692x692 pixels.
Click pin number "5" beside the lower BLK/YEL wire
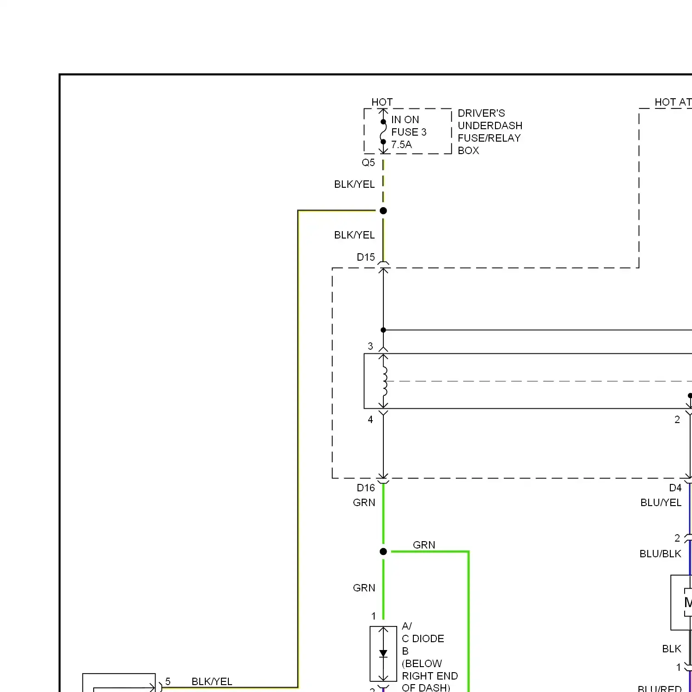point(168,681)
